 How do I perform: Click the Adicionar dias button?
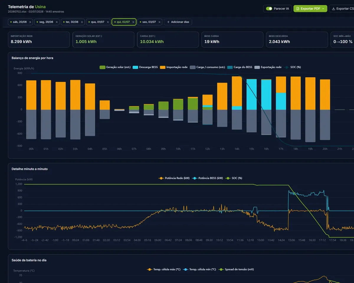[178, 22]
